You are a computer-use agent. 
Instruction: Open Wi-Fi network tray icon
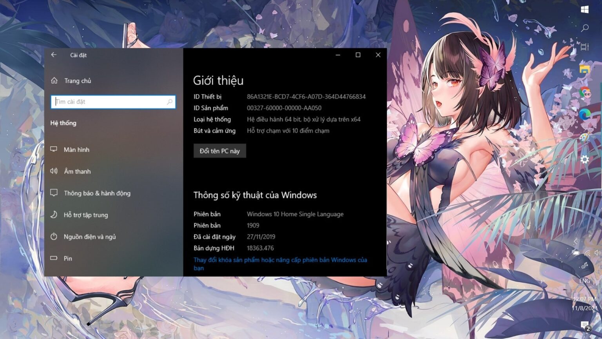pos(587,253)
